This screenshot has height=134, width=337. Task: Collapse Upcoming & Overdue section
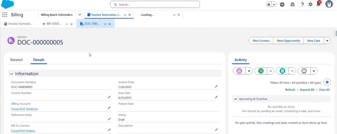(x=236, y=99)
